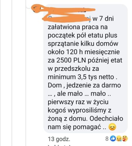Viewport: 132px width, 146px height.
Task: Open the list behind reaction count 8
Action: click(x=107, y=139)
